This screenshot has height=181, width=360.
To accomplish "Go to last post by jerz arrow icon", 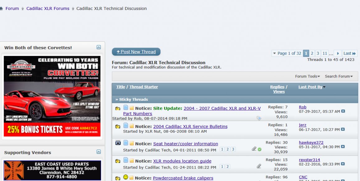I will (x=343, y=129).
